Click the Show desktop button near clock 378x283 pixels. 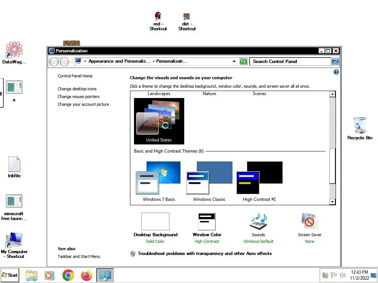(x=374, y=275)
